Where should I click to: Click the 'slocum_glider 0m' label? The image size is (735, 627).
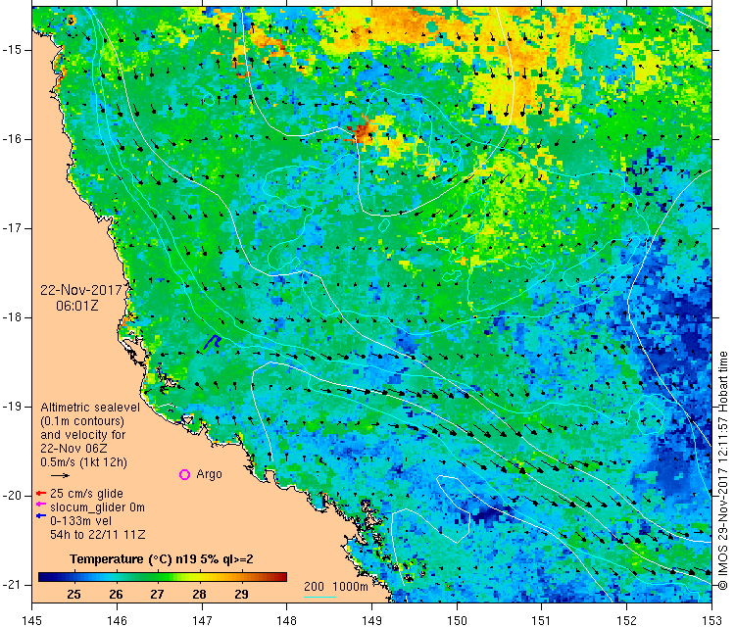(x=97, y=507)
